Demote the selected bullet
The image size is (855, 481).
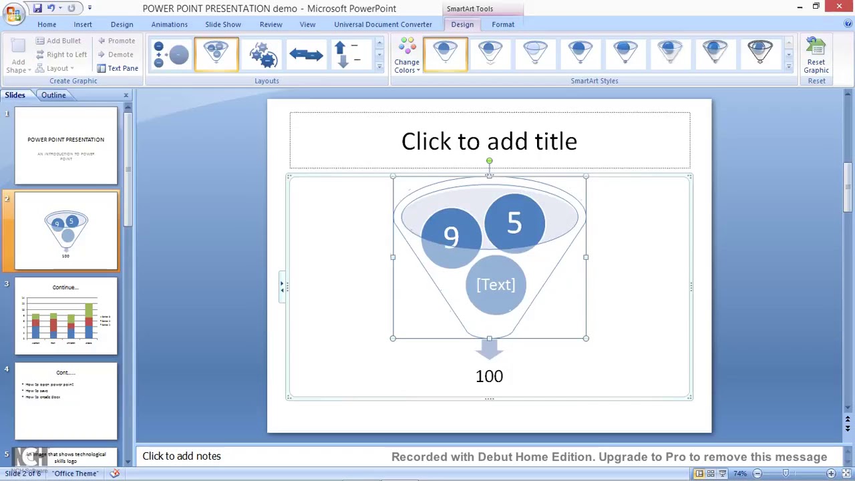(x=116, y=54)
